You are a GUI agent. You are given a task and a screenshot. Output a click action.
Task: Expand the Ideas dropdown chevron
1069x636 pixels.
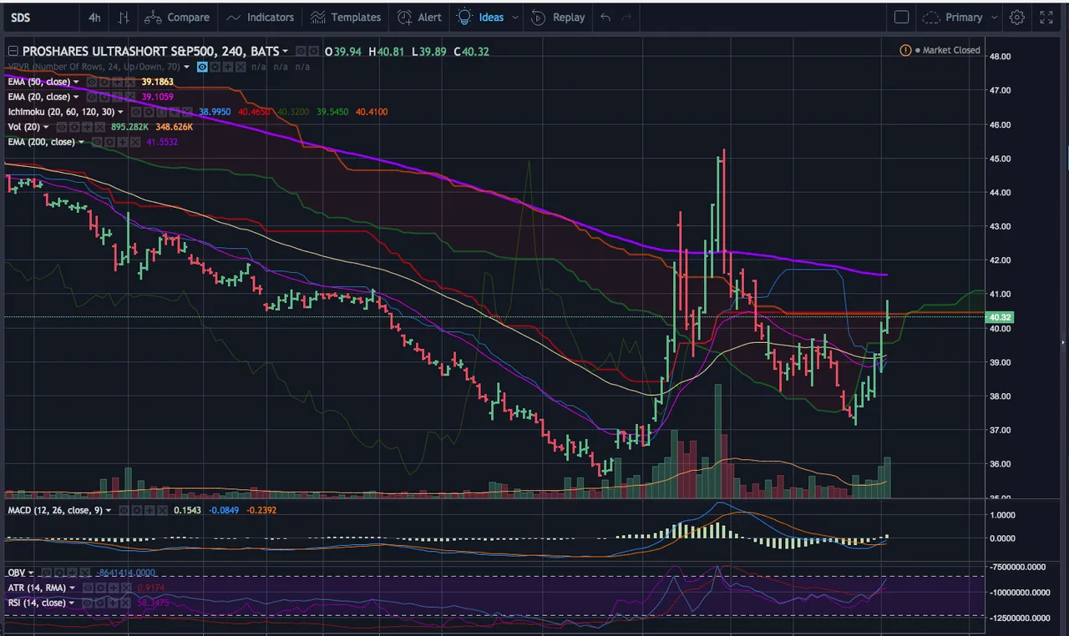pos(514,18)
